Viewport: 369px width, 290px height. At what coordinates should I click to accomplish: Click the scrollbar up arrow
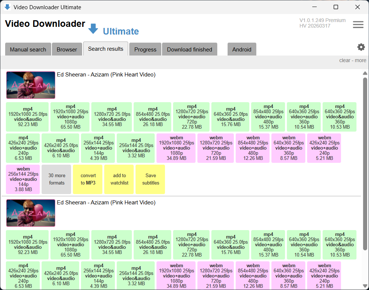(x=365, y=73)
